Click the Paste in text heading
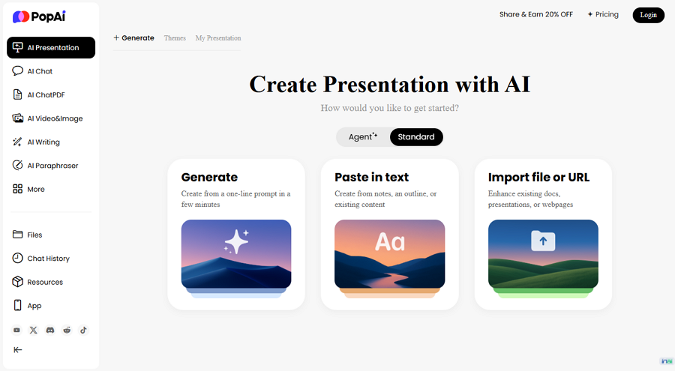 [371, 178]
